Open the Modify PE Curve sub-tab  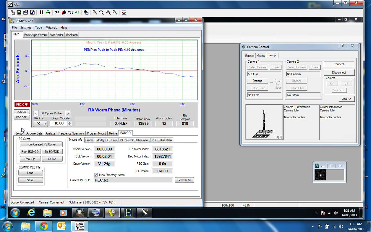tap(107, 140)
